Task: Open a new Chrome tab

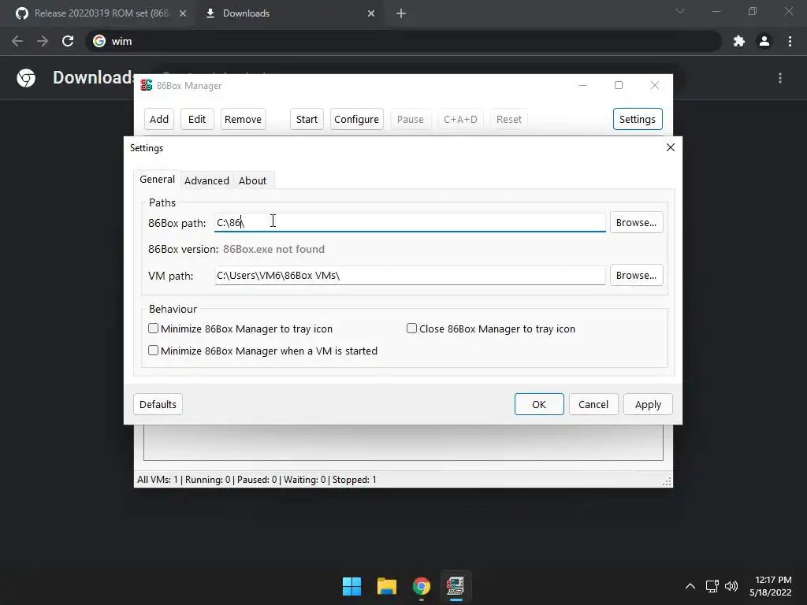Action: tap(401, 13)
